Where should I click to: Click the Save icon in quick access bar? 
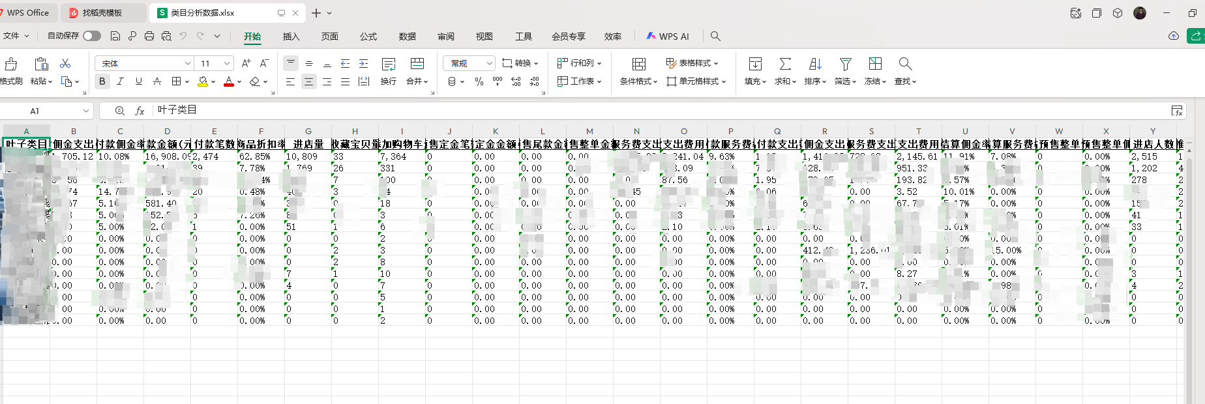115,36
